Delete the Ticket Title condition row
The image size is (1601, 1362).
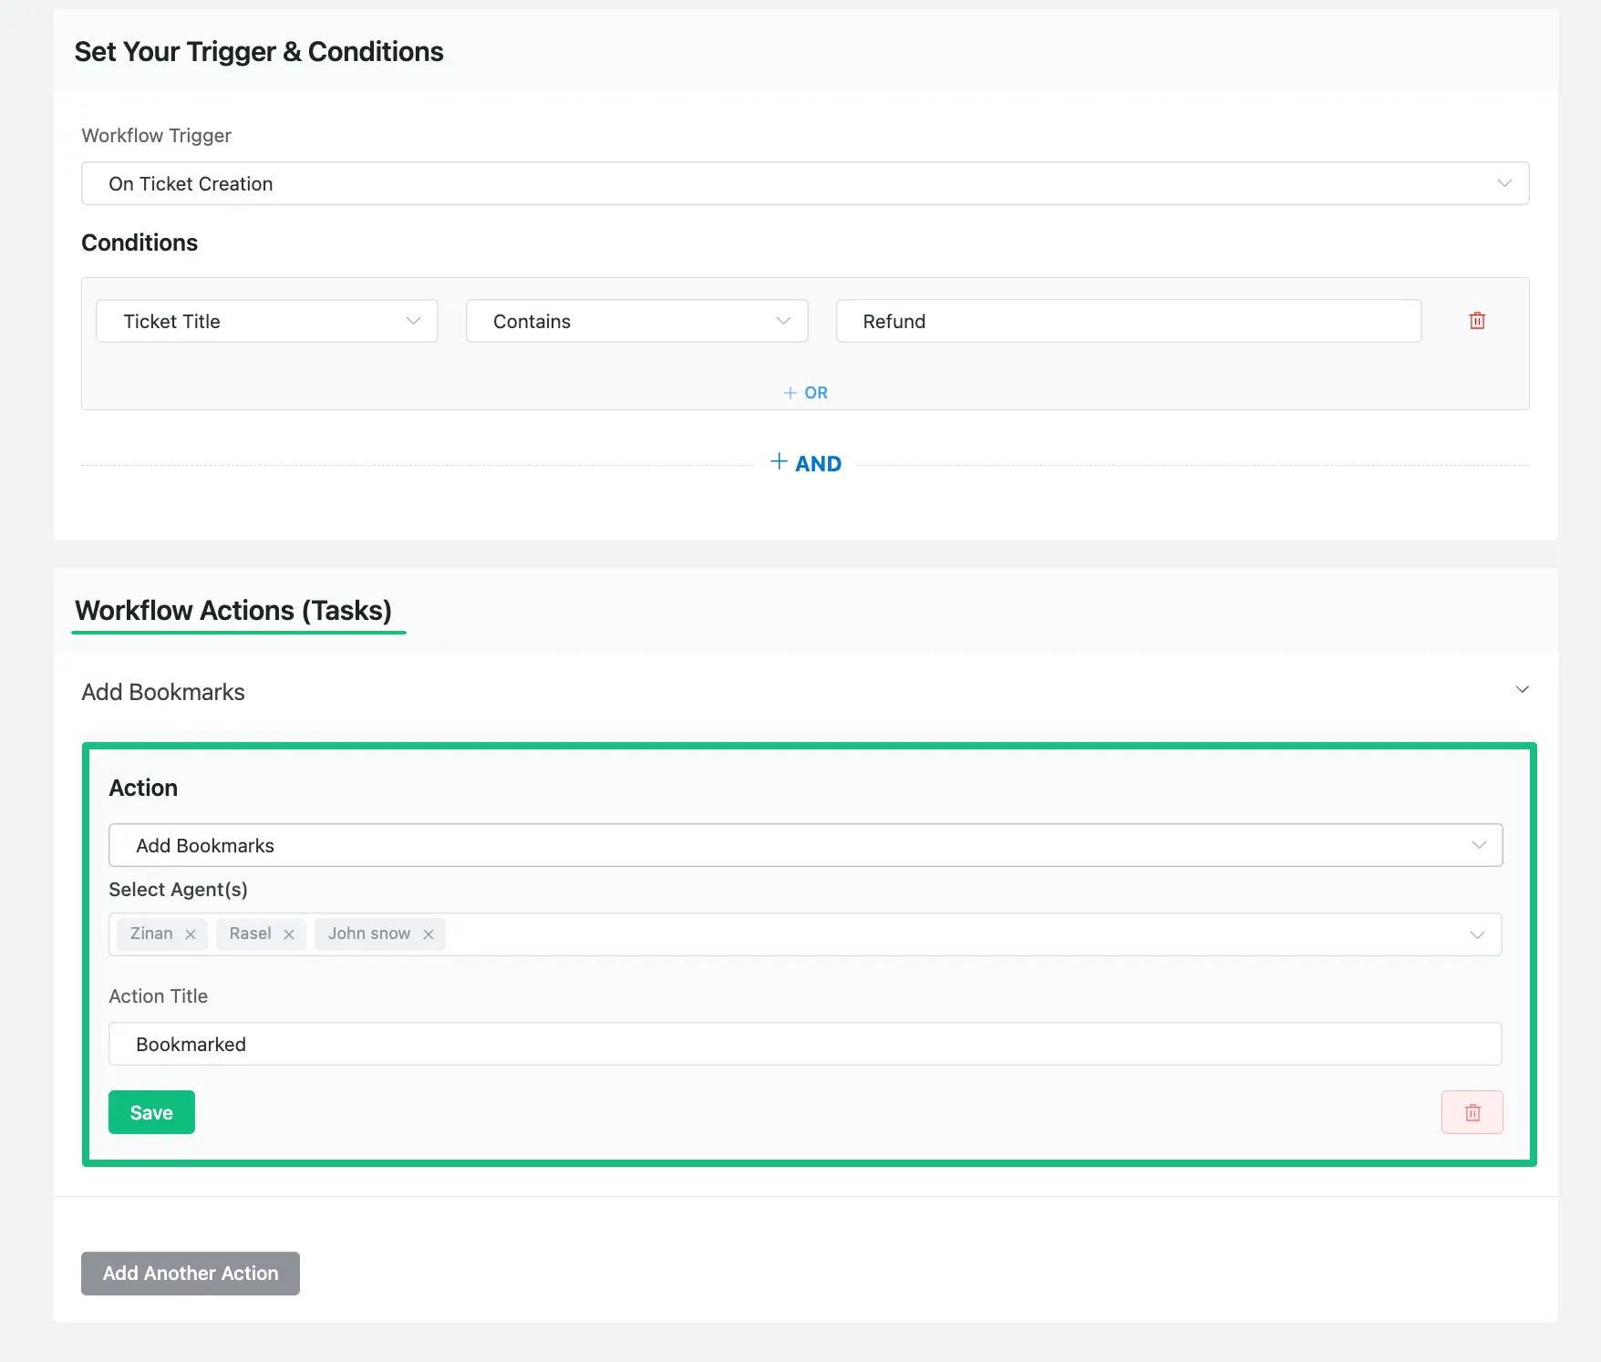pyautogui.click(x=1477, y=321)
